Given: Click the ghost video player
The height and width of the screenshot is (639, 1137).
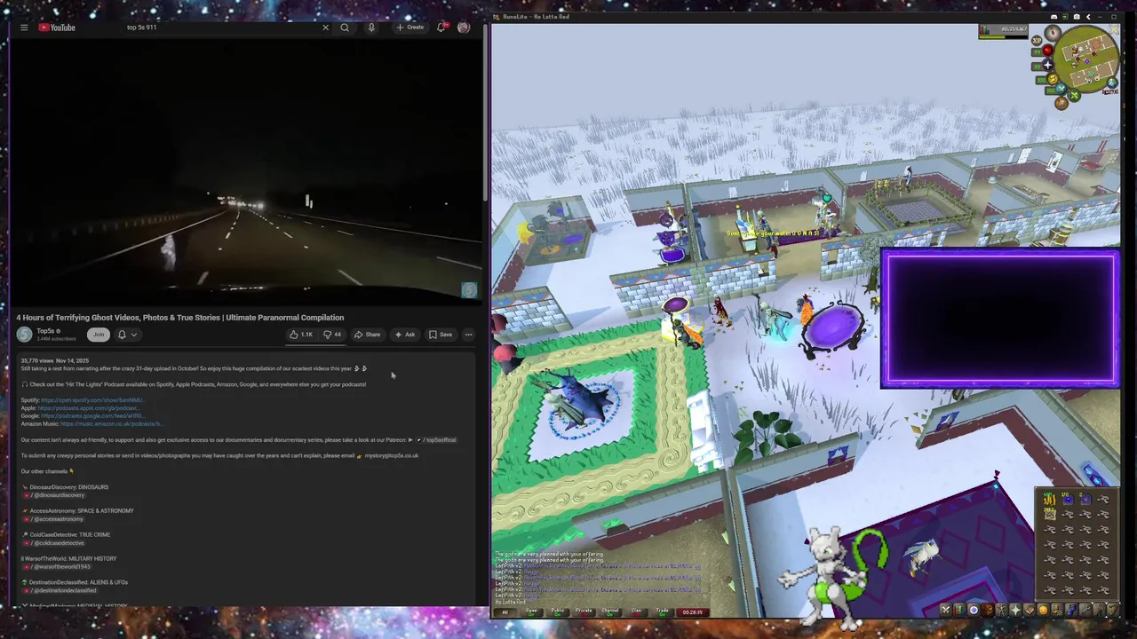Looking at the screenshot, I should [246, 170].
